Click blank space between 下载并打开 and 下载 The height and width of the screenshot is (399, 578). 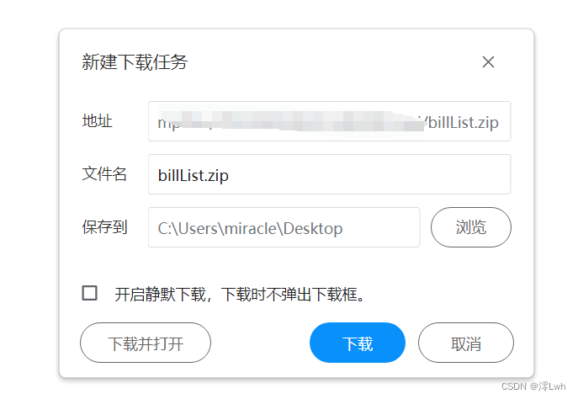(x=260, y=343)
